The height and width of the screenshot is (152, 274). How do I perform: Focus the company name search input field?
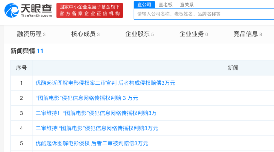point(204,14)
